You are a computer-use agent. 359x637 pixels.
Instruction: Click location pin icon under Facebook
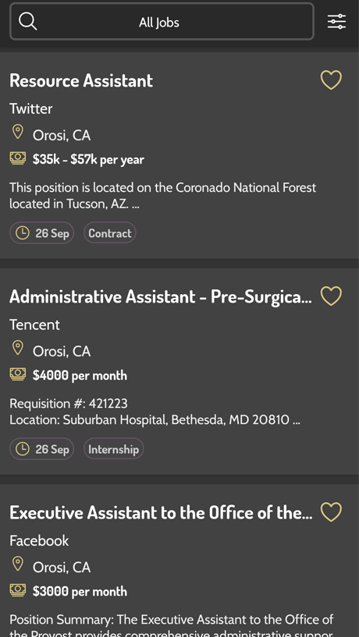point(17,564)
